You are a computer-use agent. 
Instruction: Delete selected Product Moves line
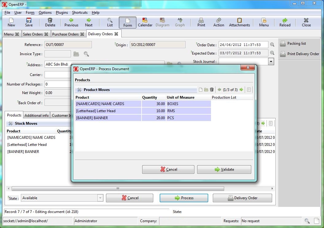coord(212,90)
